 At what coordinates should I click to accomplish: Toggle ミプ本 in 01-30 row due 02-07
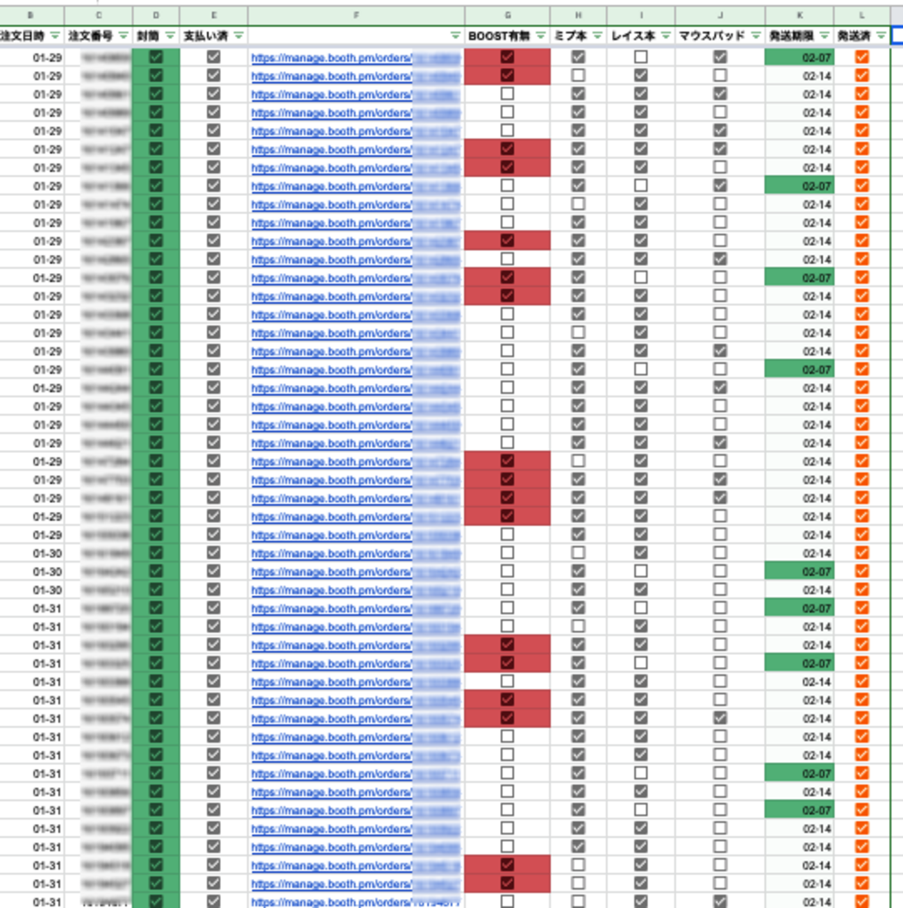tap(578, 571)
